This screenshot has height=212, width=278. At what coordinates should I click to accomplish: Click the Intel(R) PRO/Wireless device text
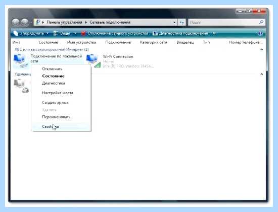coord(128,66)
